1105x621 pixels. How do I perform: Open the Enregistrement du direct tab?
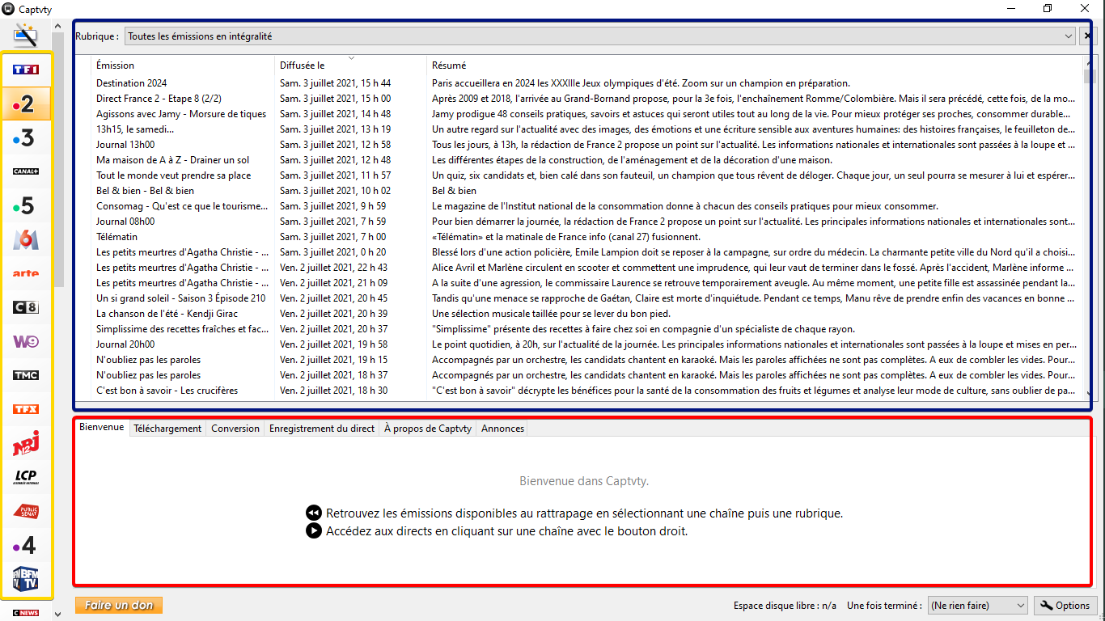pyautogui.click(x=321, y=429)
